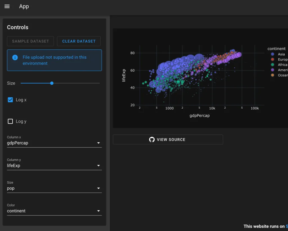Click the GitHub icon on View Source

[152, 140]
